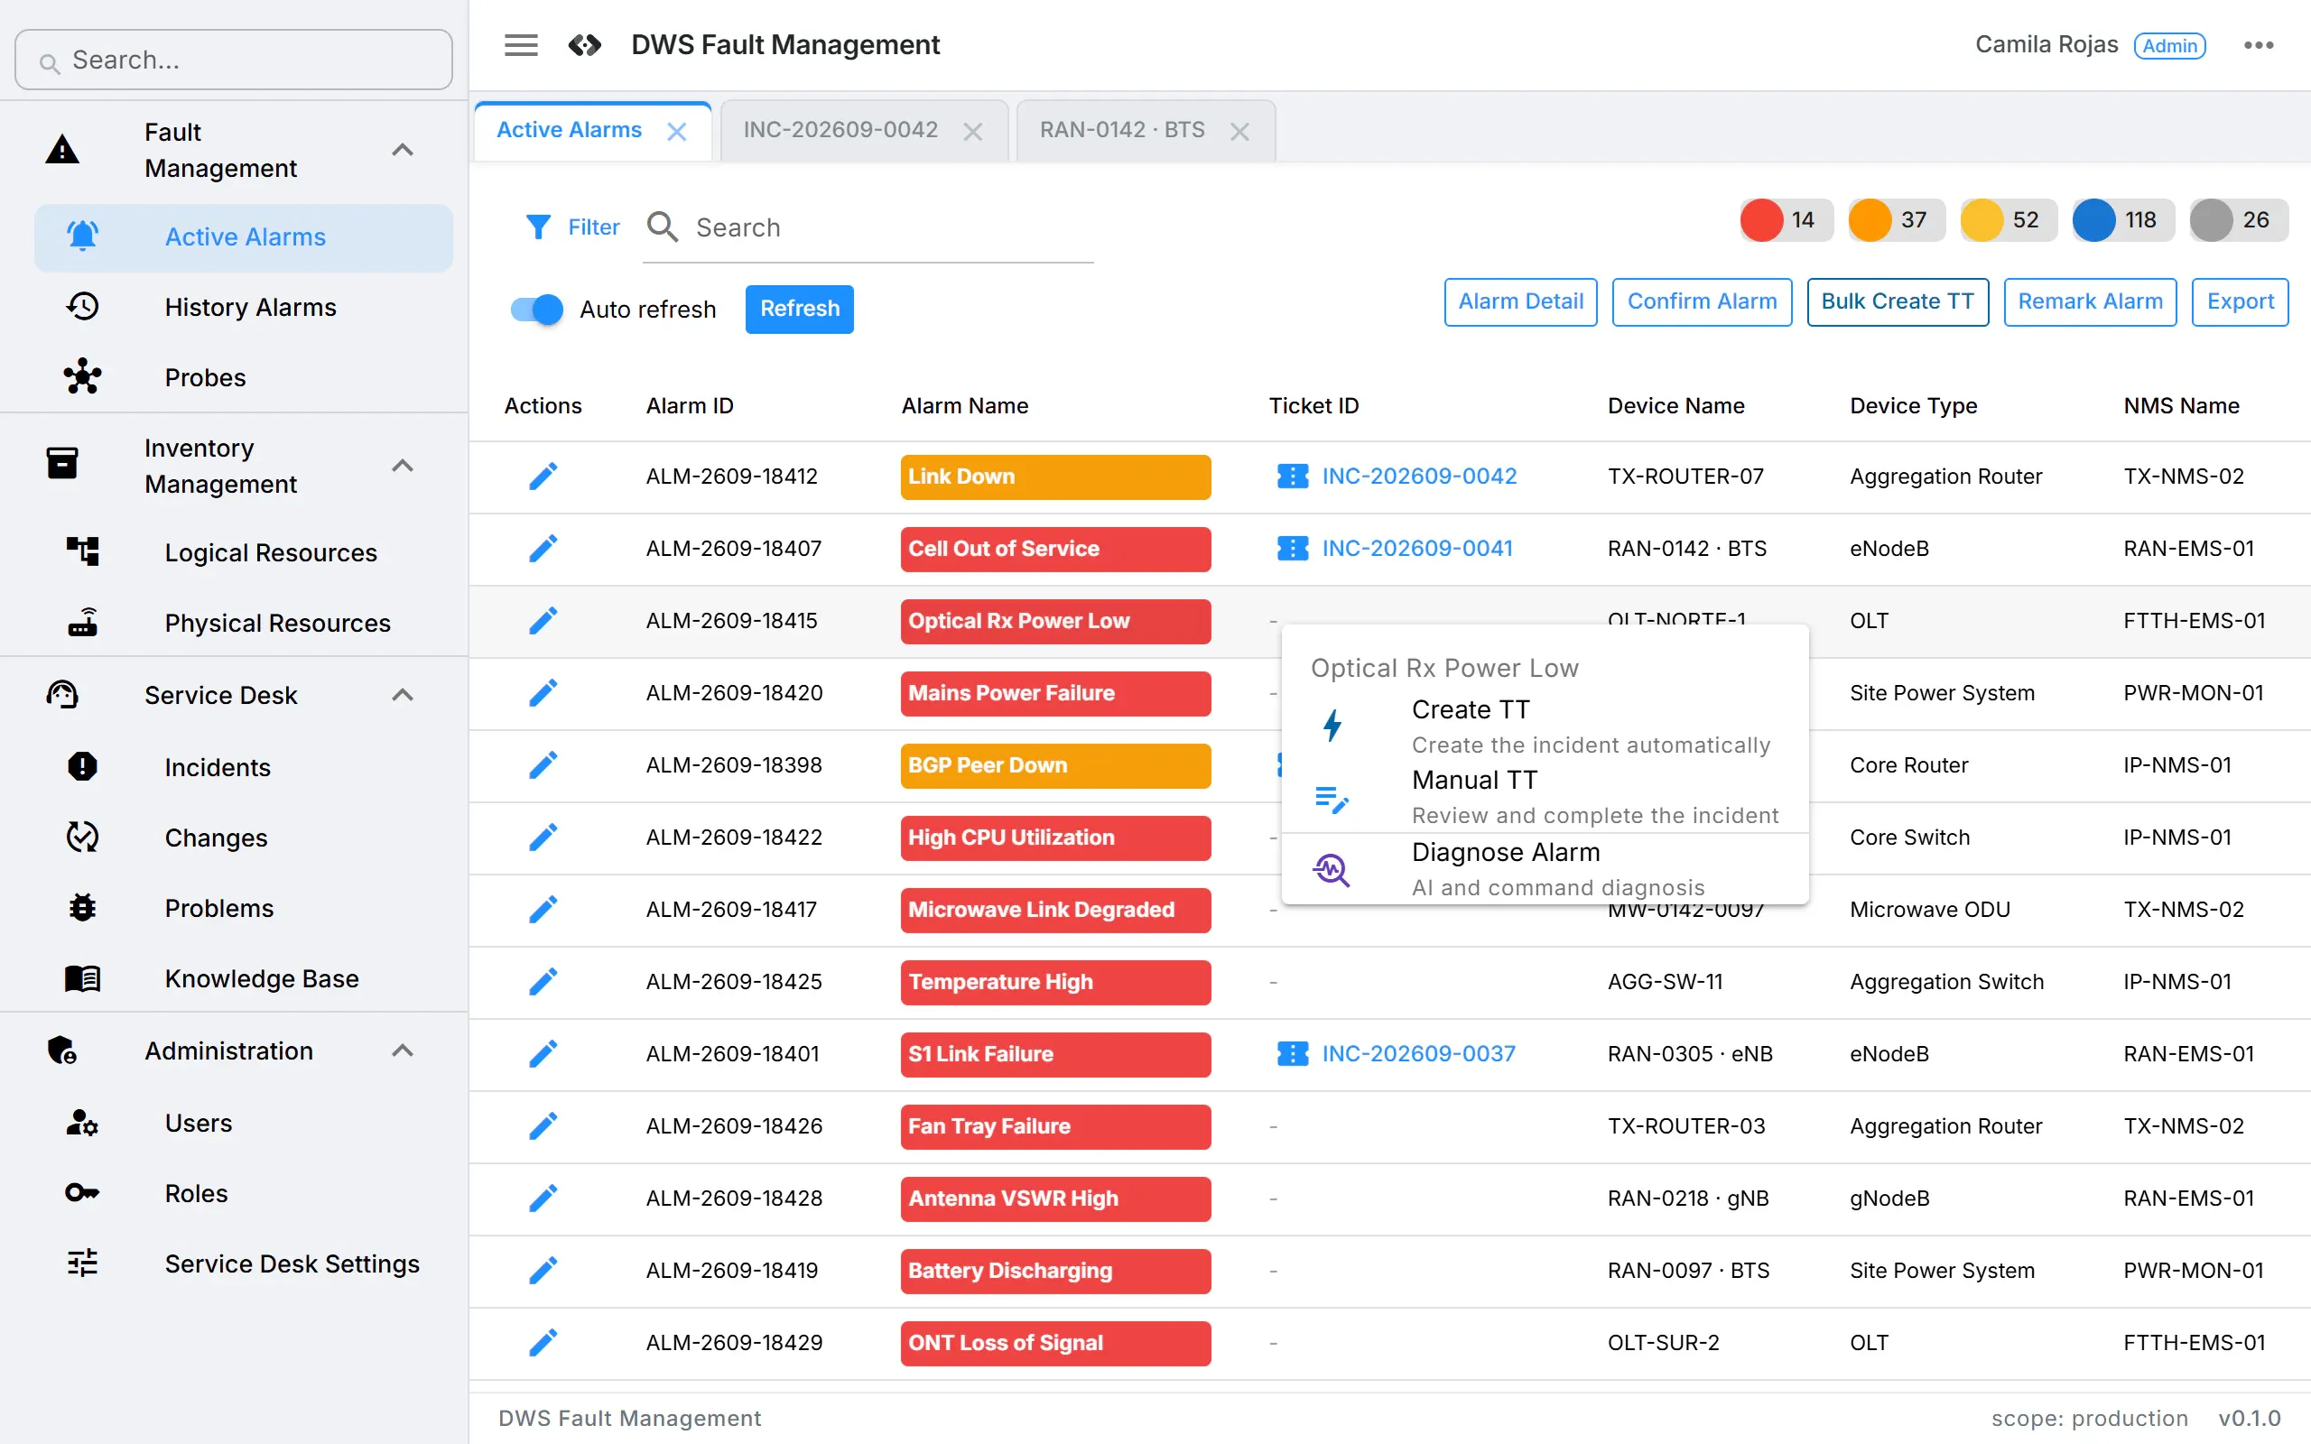This screenshot has width=2311, height=1444.
Task: Click the Problems bug icon
Action: point(83,907)
